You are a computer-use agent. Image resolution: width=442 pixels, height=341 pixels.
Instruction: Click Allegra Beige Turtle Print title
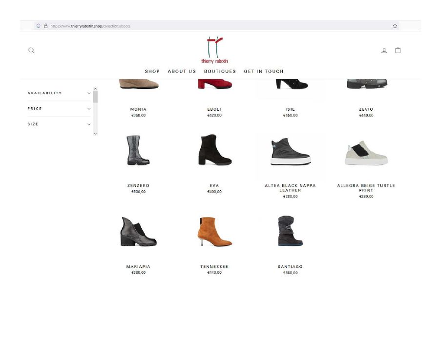click(366, 188)
